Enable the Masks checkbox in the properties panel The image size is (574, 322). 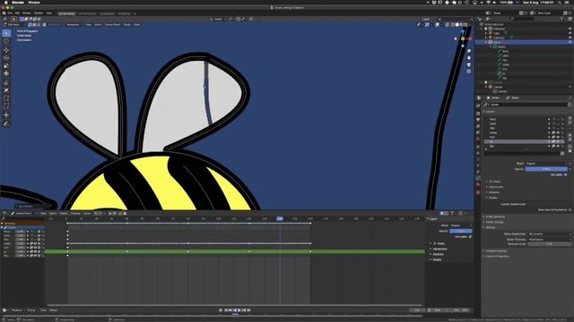coord(491,182)
